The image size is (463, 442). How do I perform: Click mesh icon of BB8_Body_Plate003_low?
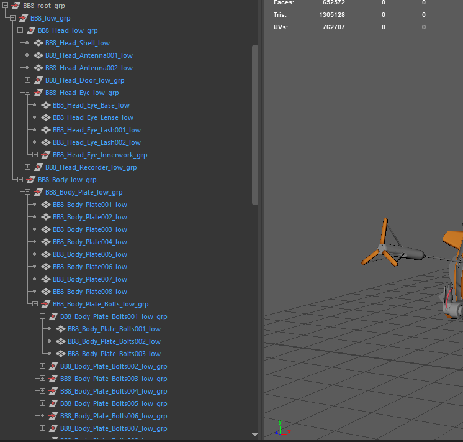pos(46,229)
